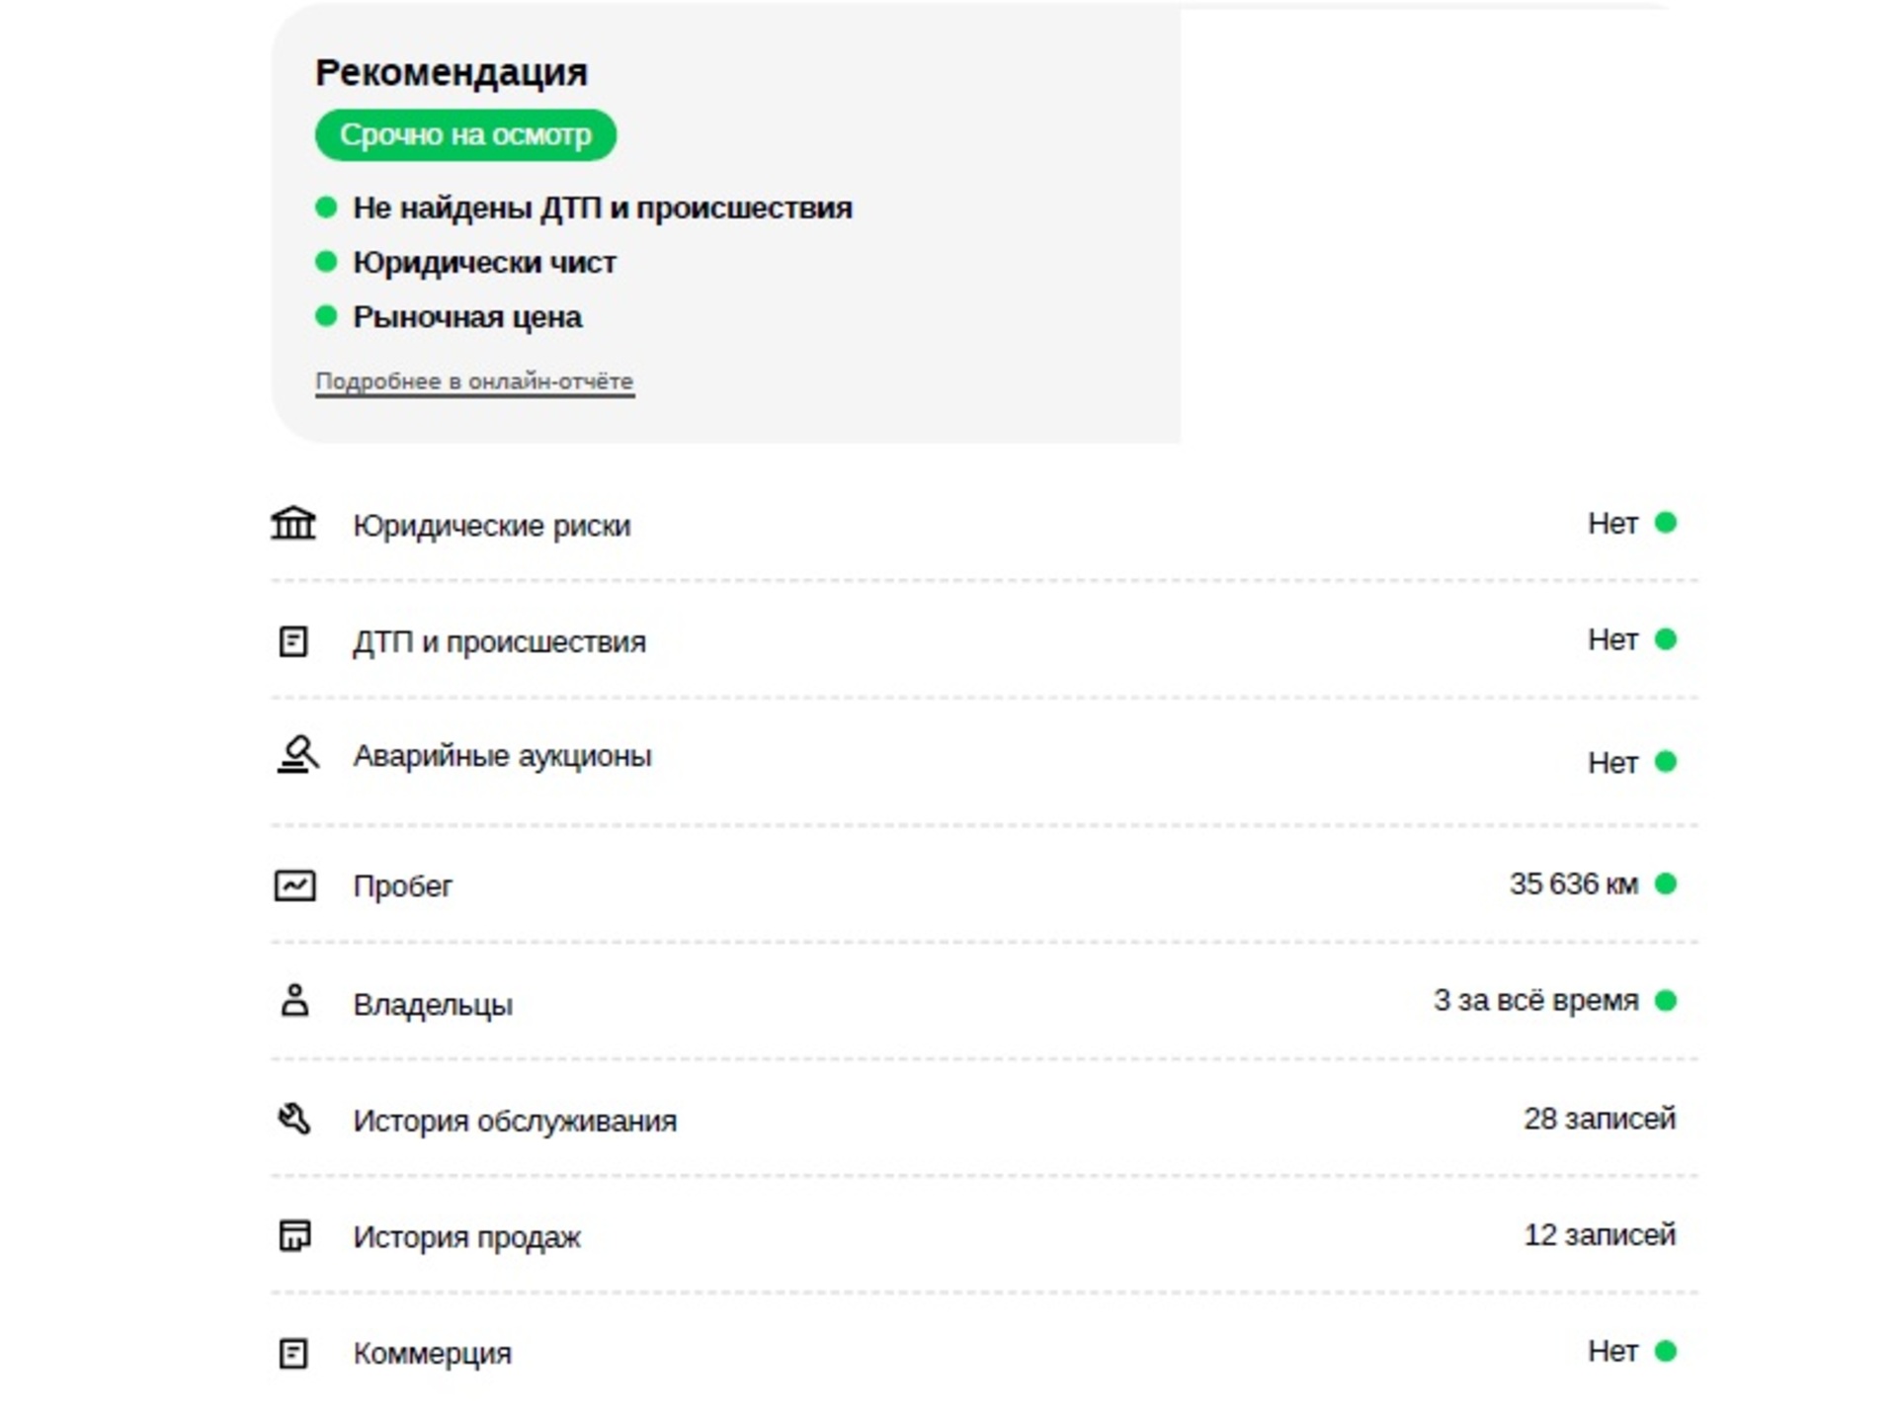
Task: Click the green Срочно на осмотр badge
Action: [x=465, y=134]
